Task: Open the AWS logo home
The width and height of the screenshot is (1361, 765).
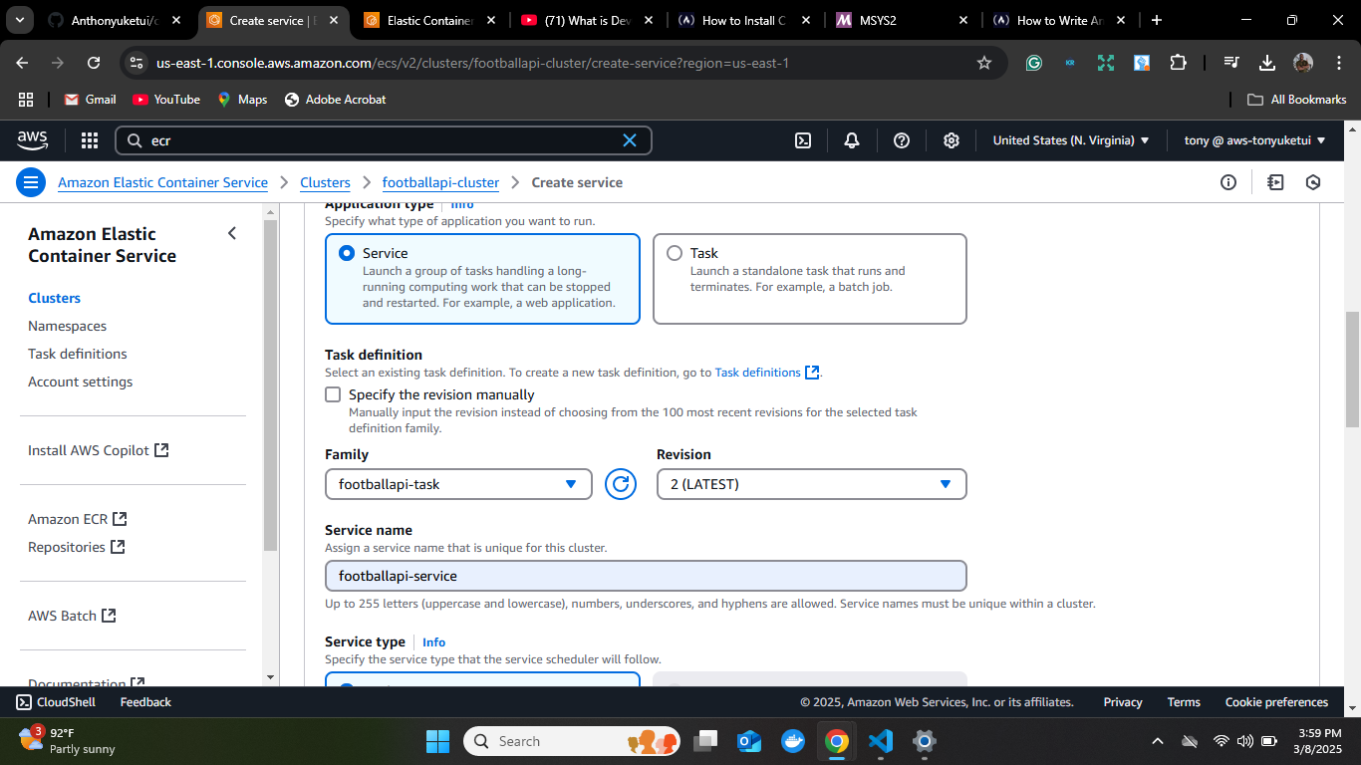Action: click(x=33, y=140)
